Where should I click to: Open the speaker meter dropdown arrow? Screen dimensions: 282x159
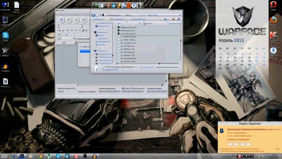[x=63, y=30]
